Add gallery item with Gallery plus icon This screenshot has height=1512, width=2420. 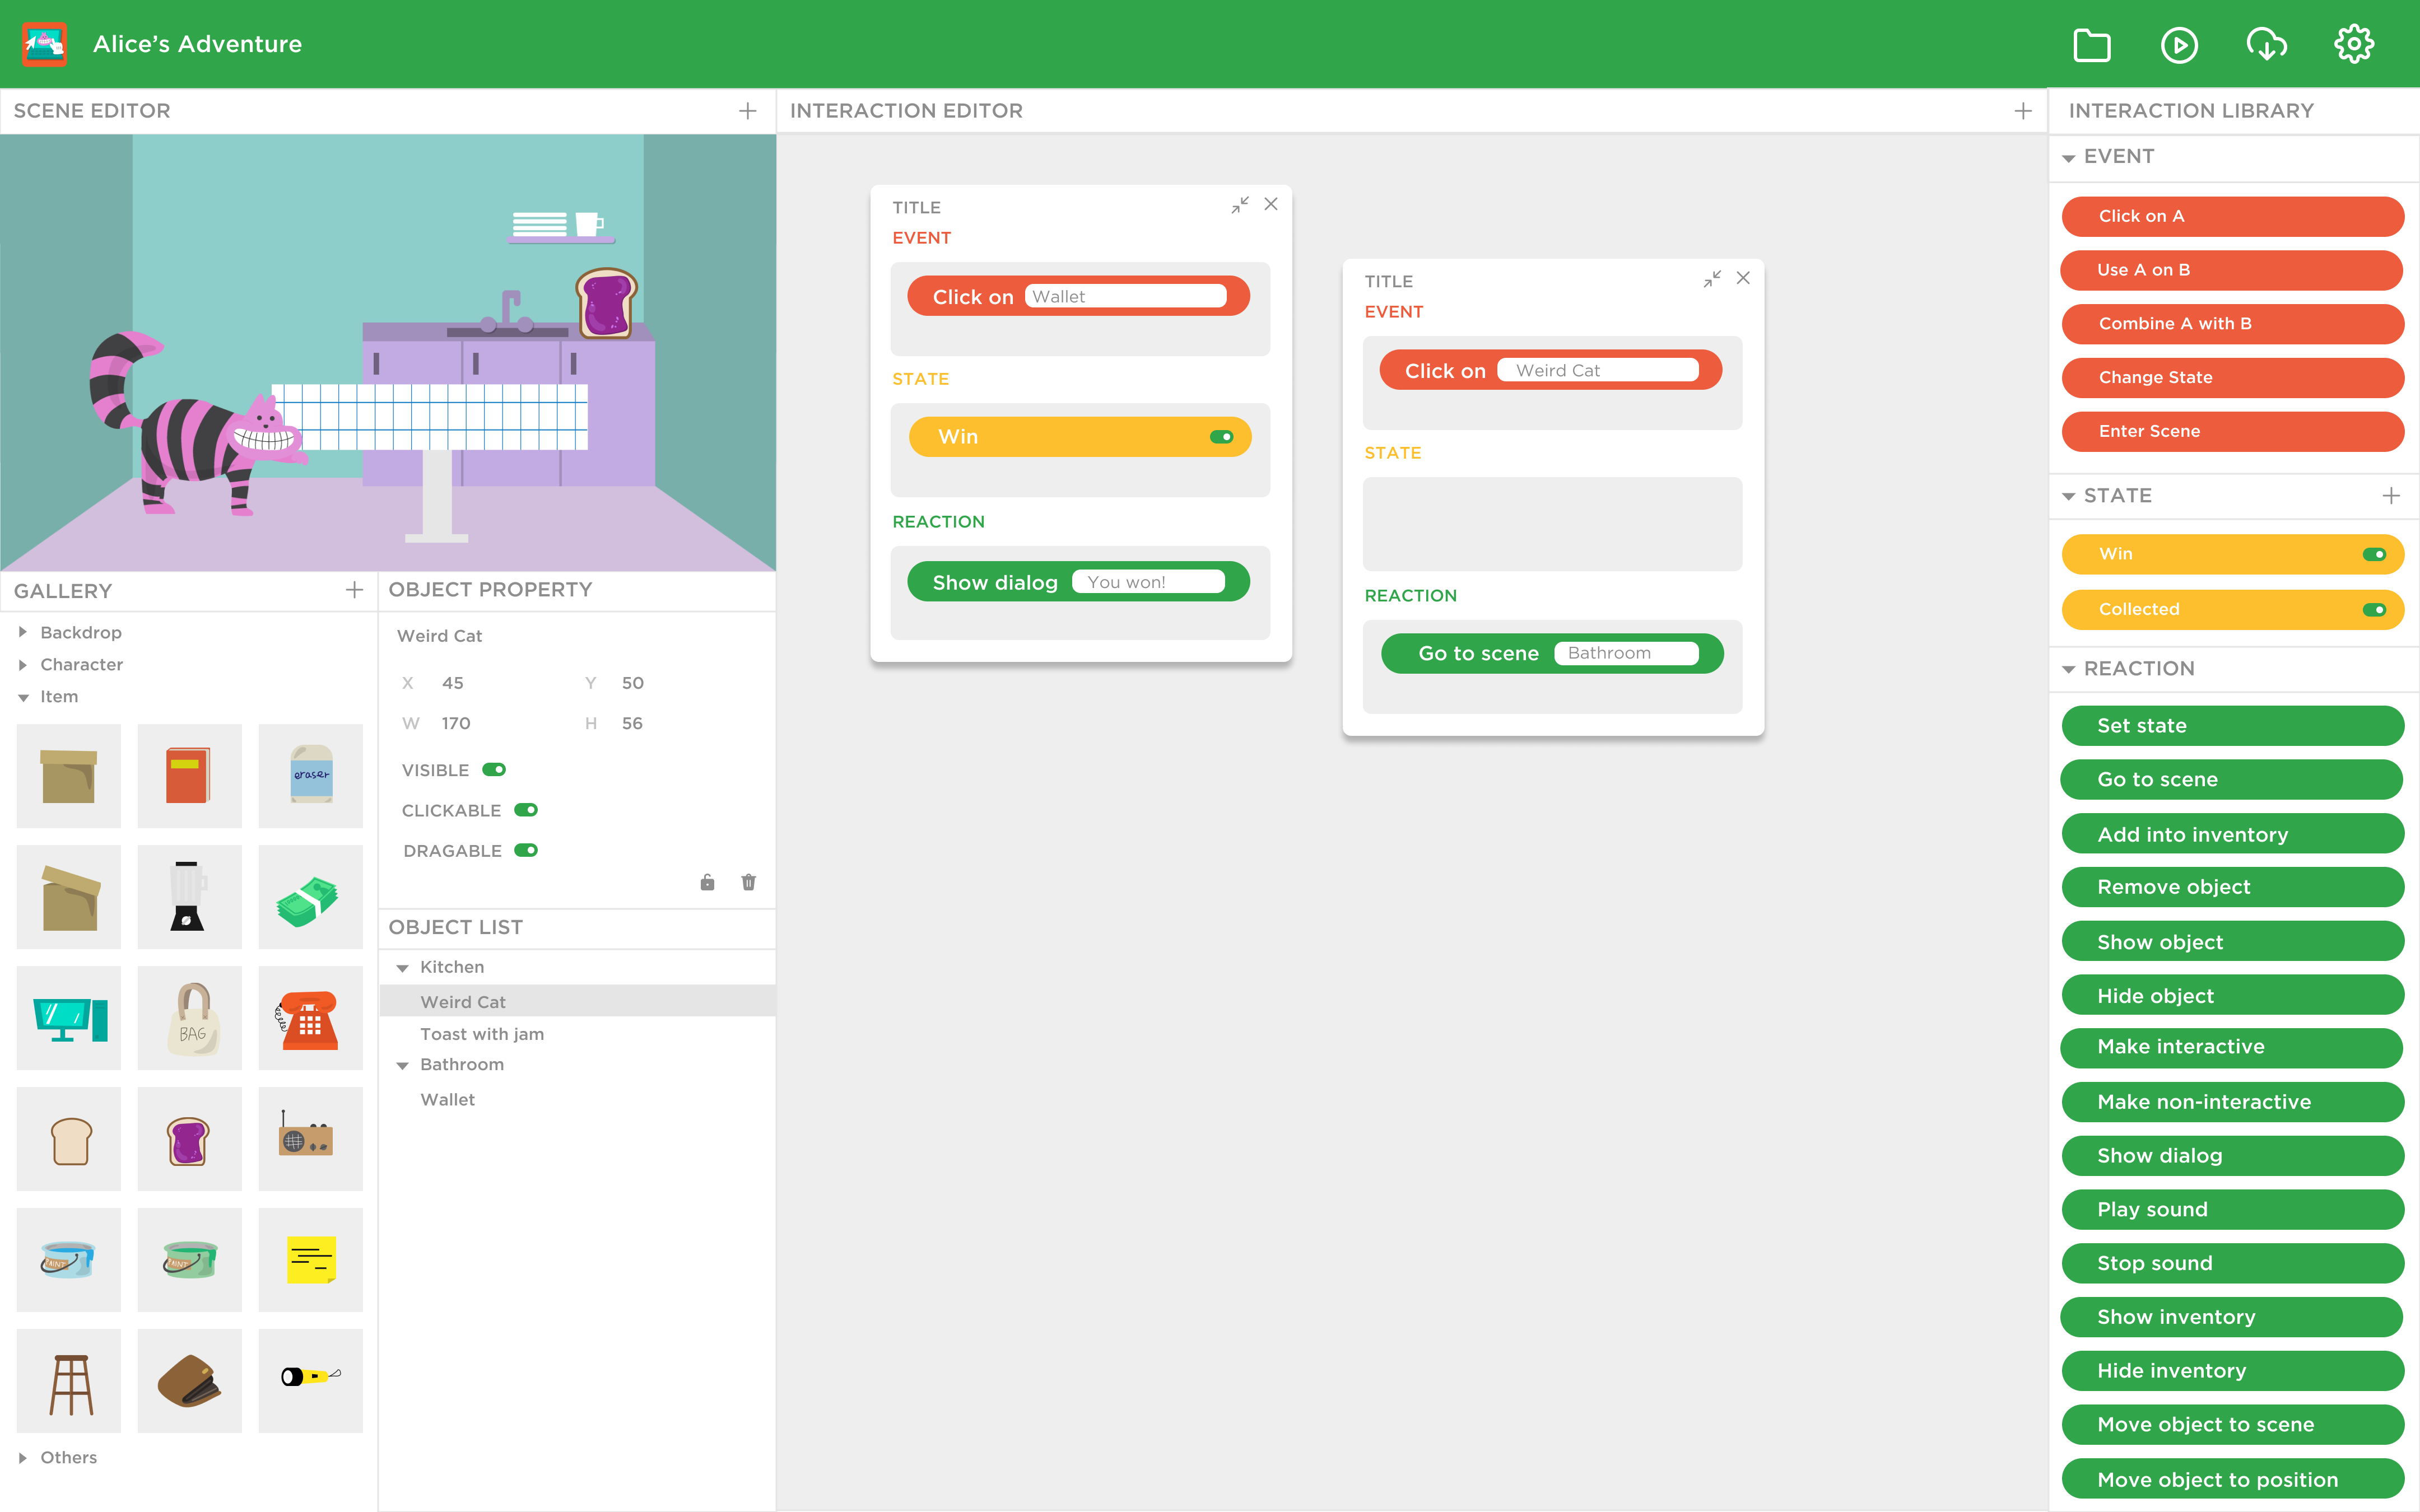point(354,590)
